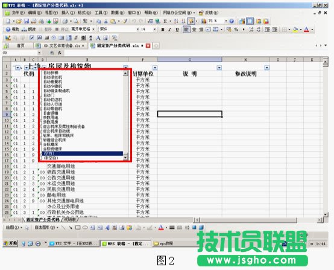Click the label A form control icon
This screenshot has height=270, width=334.
98,38
